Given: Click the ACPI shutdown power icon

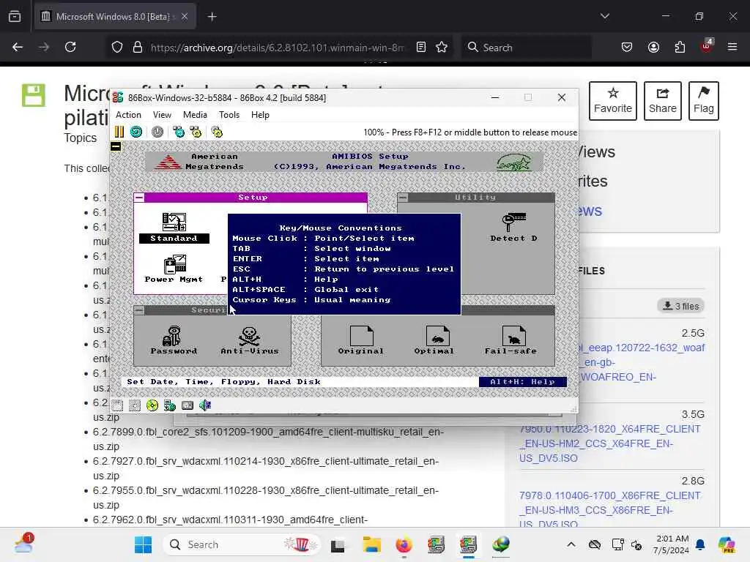Looking at the screenshot, I should [157, 132].
